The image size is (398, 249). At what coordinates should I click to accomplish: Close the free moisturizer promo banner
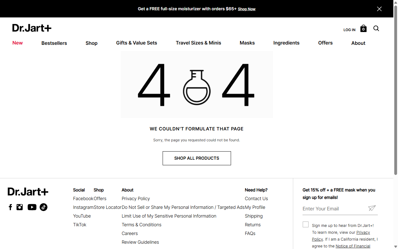point(379,9)
